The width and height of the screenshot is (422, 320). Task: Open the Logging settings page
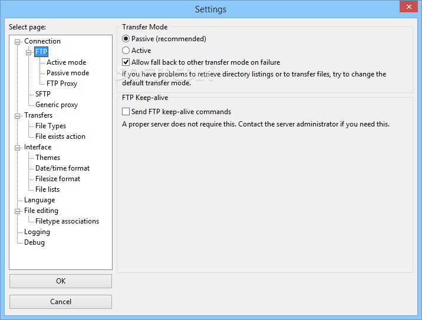37,232
